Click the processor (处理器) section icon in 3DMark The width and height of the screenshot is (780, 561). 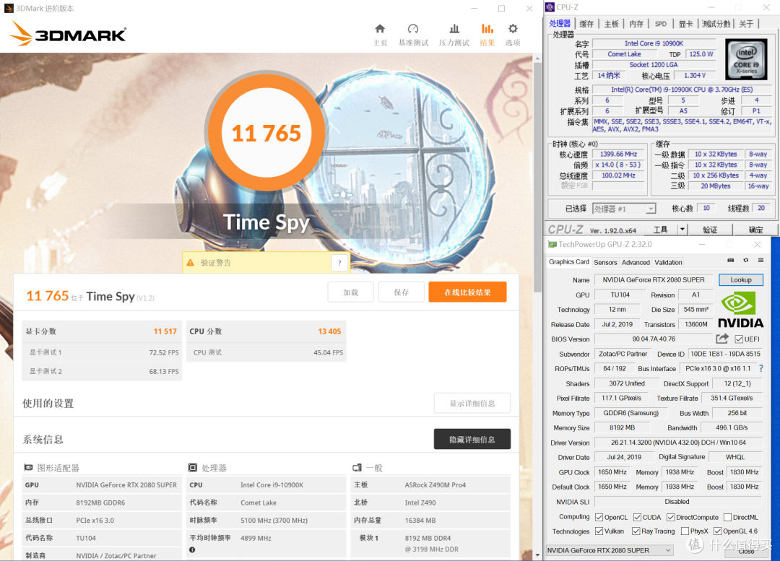(x=193, y=468)
